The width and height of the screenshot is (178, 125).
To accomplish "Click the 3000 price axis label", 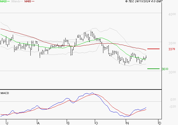I will click(x=172, y=72).
